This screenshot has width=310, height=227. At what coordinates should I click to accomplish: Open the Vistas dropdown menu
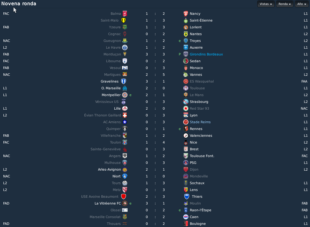pos(266,4)
